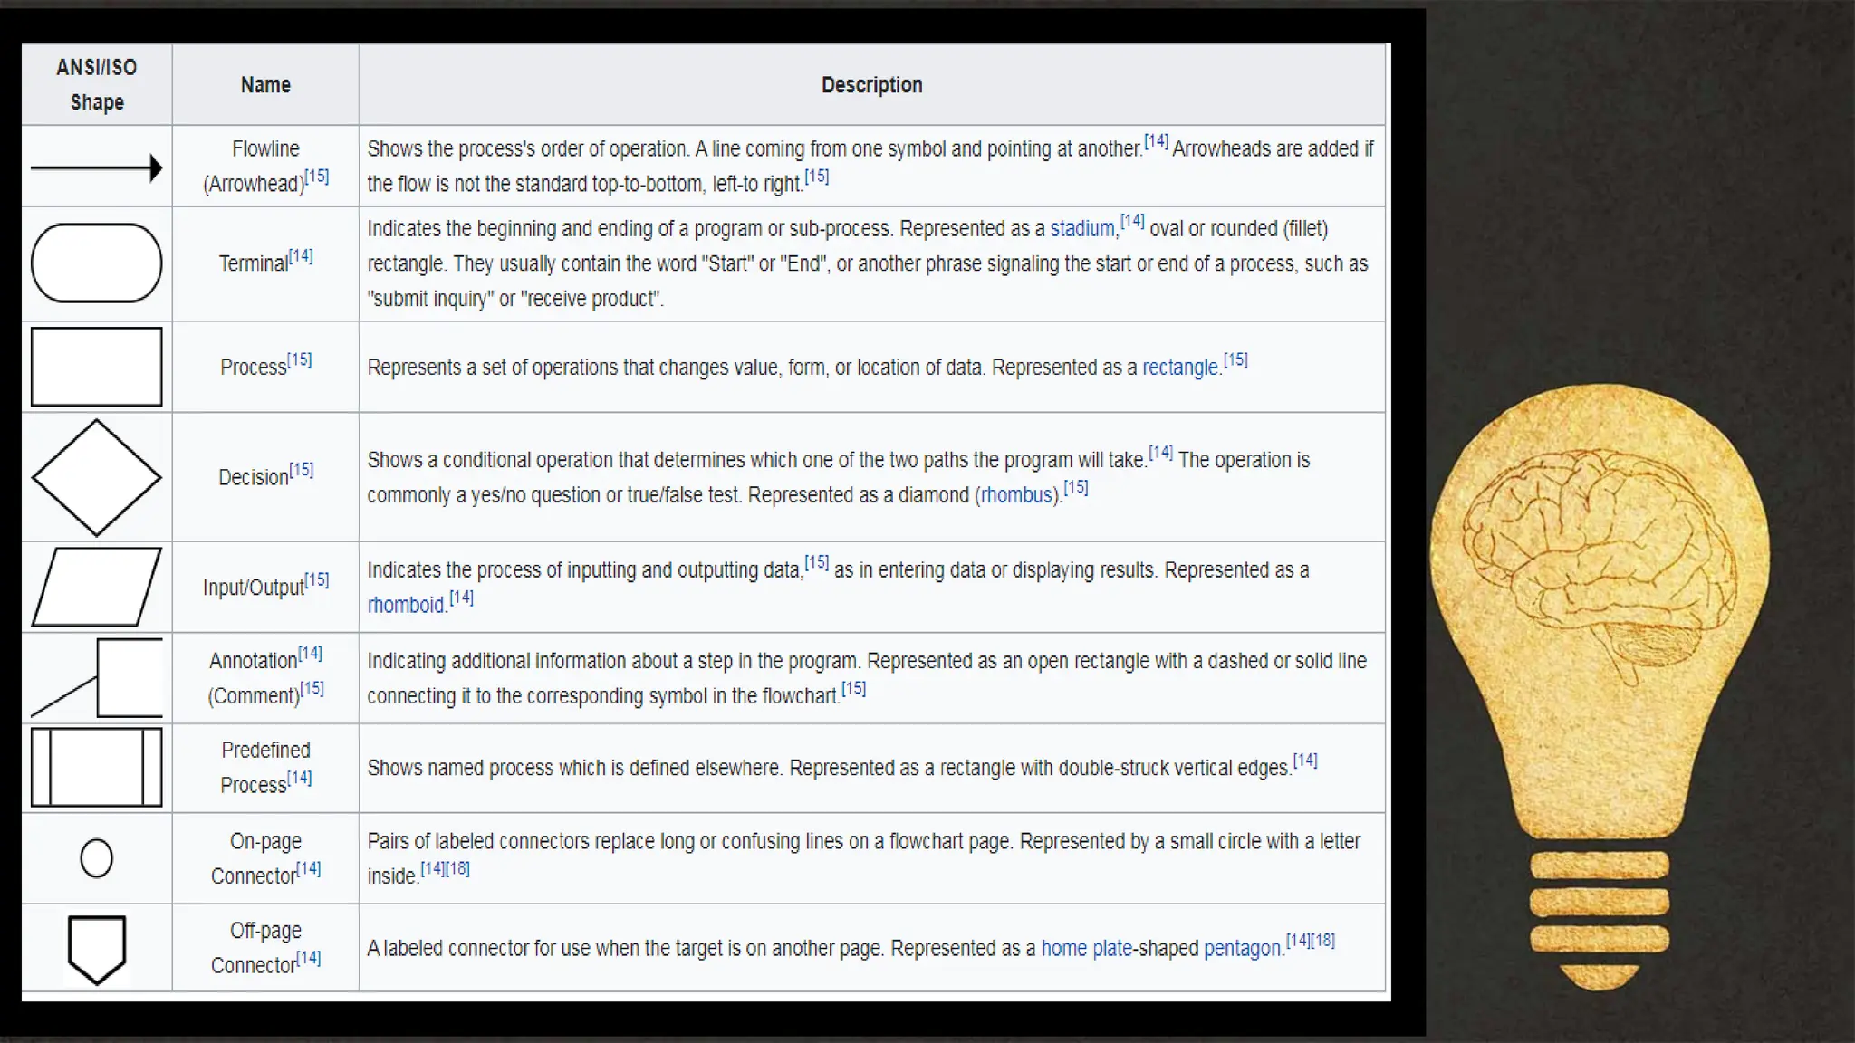Follow the pentagon hyperlink
1855x1043 pixels.
pyautogui.click(x=1242, y=949)
